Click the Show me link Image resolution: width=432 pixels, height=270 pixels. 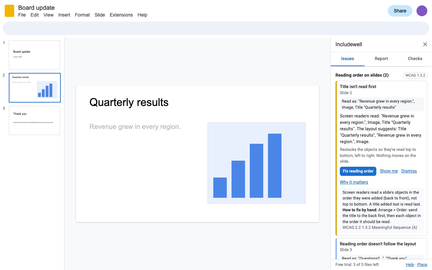(389, 171)
